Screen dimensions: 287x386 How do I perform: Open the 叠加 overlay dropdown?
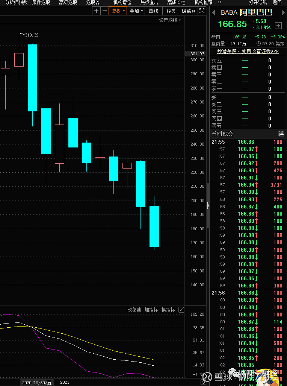pyautogui.click(x=136, y=11)
